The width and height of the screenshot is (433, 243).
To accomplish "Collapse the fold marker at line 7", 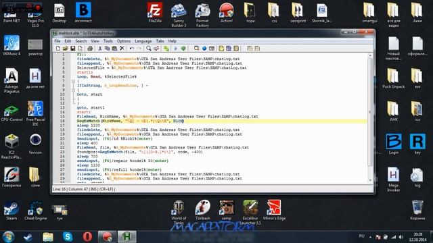I will [x=73, y=81].
